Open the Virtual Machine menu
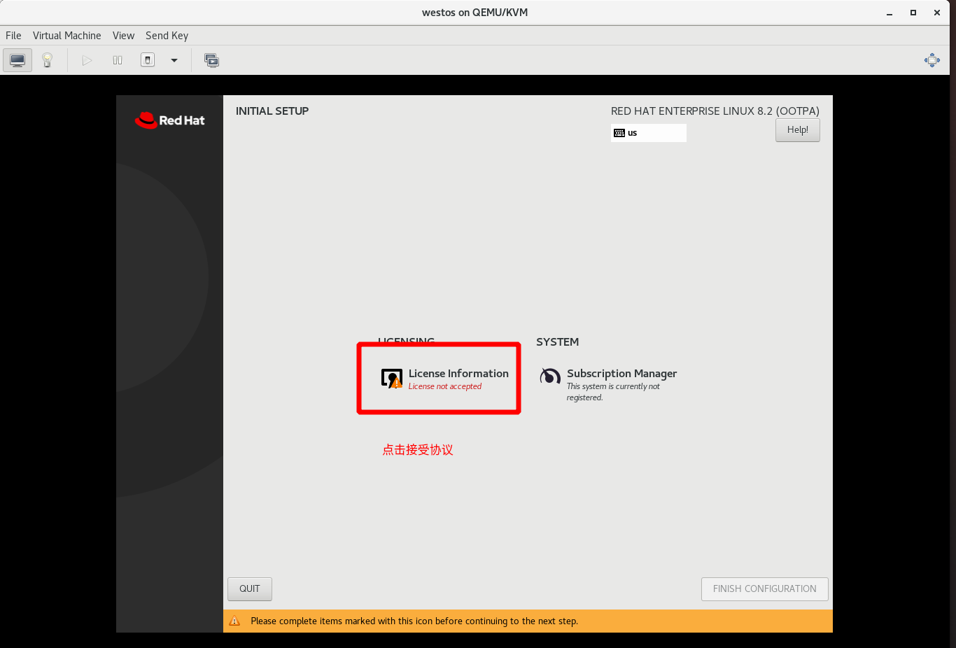The height and width of the screenshot is (648, 956). pos(67,36)
